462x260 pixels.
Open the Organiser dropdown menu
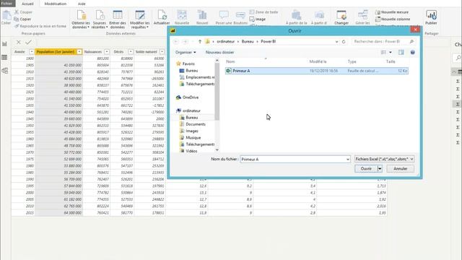click(186, 52)
